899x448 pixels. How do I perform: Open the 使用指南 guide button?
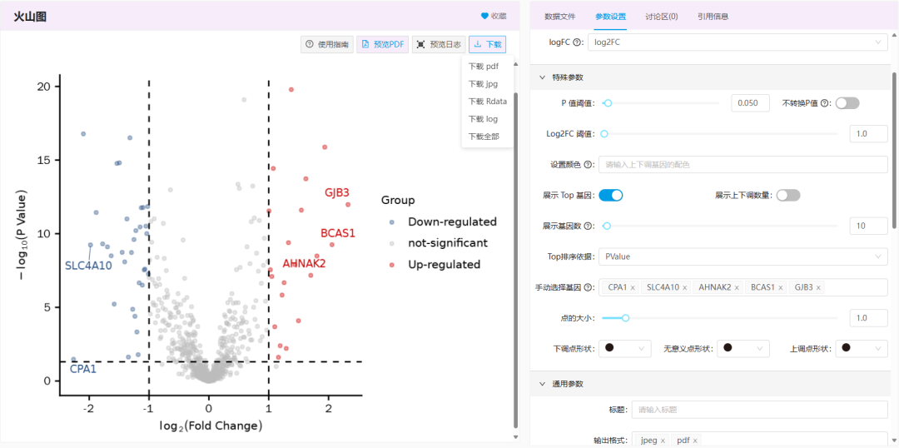[x=327, y=44]
